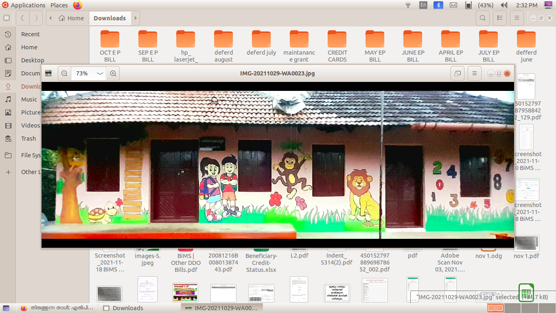Open the image gallery icon in viewer

tap(48, 73)
